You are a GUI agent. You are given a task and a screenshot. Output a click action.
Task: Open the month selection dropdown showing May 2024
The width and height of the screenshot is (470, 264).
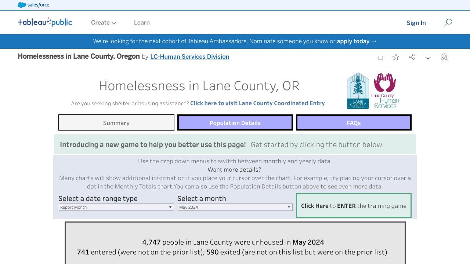(235, 207)
